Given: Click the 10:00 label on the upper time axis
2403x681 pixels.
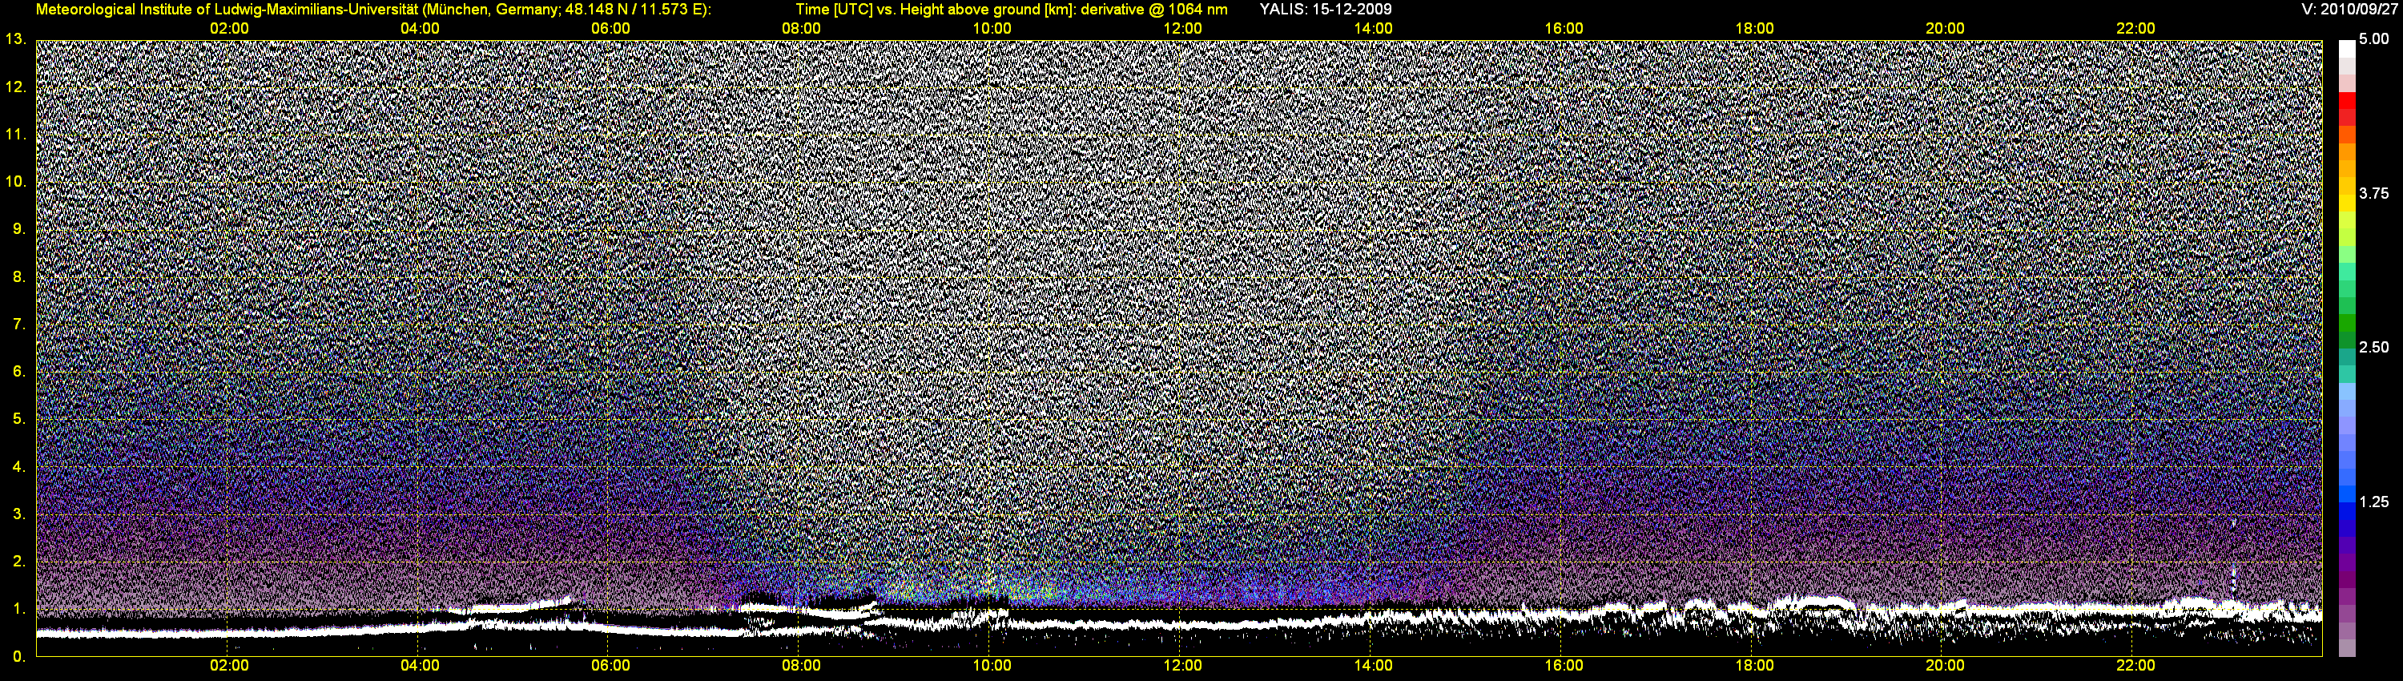Looking at the screenshot, I should tap(992, 29).
